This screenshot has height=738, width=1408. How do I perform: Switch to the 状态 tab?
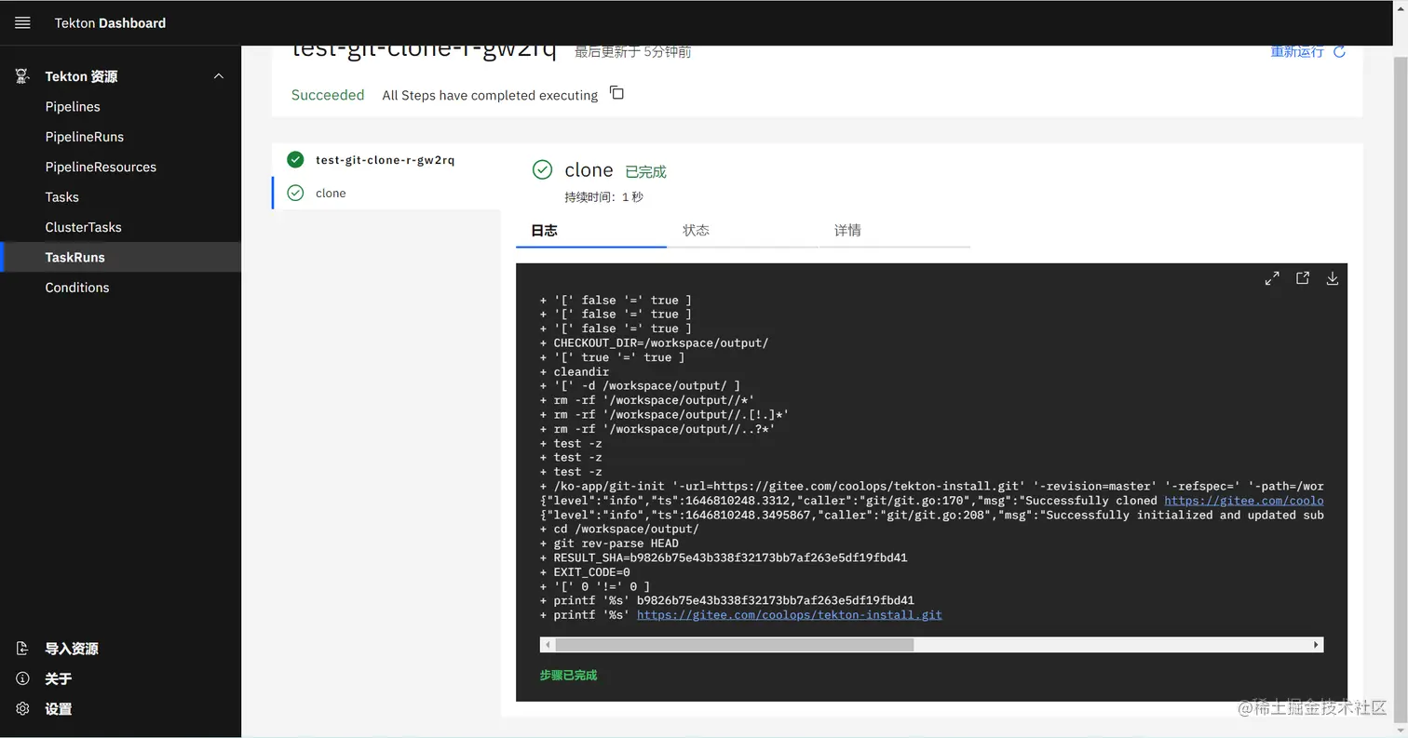pyautogui.click(x=742, y=231)
